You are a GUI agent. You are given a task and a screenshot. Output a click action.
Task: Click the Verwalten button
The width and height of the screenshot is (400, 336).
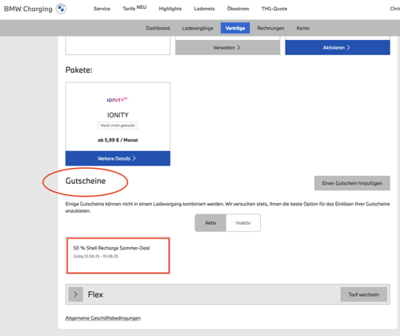click(227, 47)
